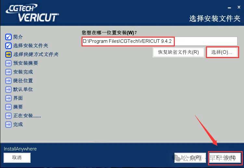244x168 pixels.
Task: Minimize the installer window
Action: (x=229, y=7)
